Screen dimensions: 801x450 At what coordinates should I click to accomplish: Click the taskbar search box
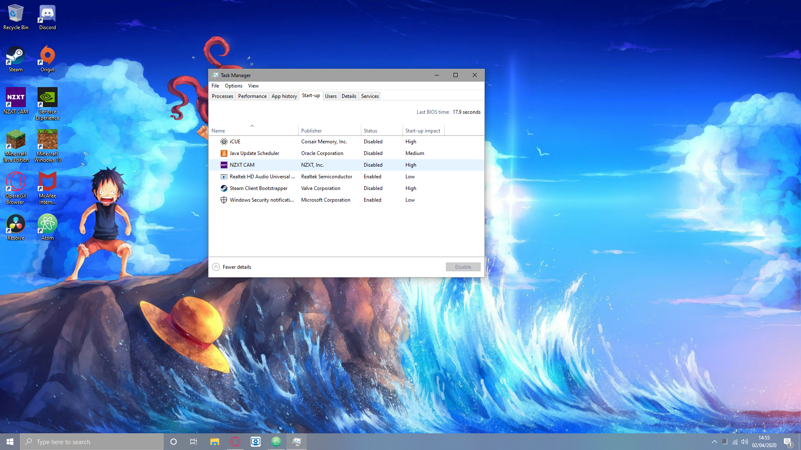[92, 442]
